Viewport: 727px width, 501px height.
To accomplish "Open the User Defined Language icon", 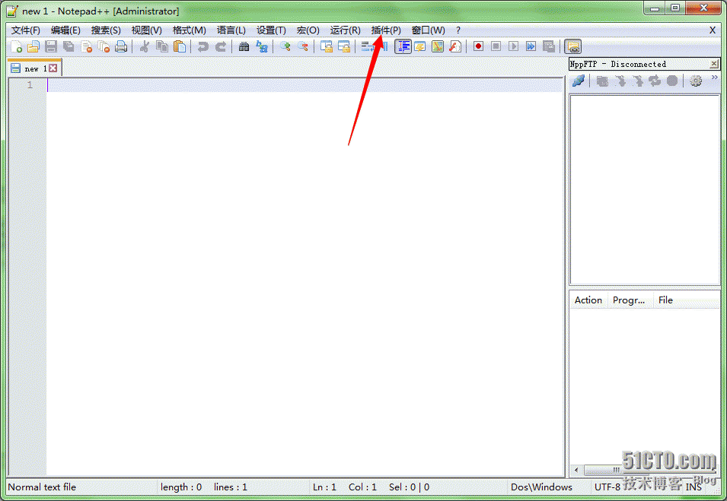I will [x=420, y=47].
